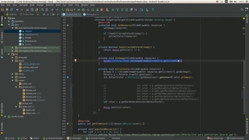Screen dimensions: 249x140
Task: Navigate back with the blue arrow icon
Action: tap(53, 10)
